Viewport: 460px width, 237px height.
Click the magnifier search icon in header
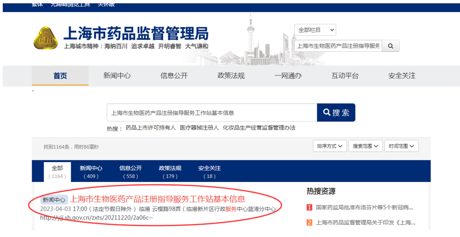[x=390, y=46]
